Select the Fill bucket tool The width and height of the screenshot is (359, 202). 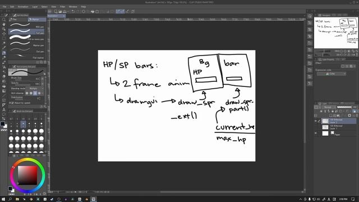[4, 86]
